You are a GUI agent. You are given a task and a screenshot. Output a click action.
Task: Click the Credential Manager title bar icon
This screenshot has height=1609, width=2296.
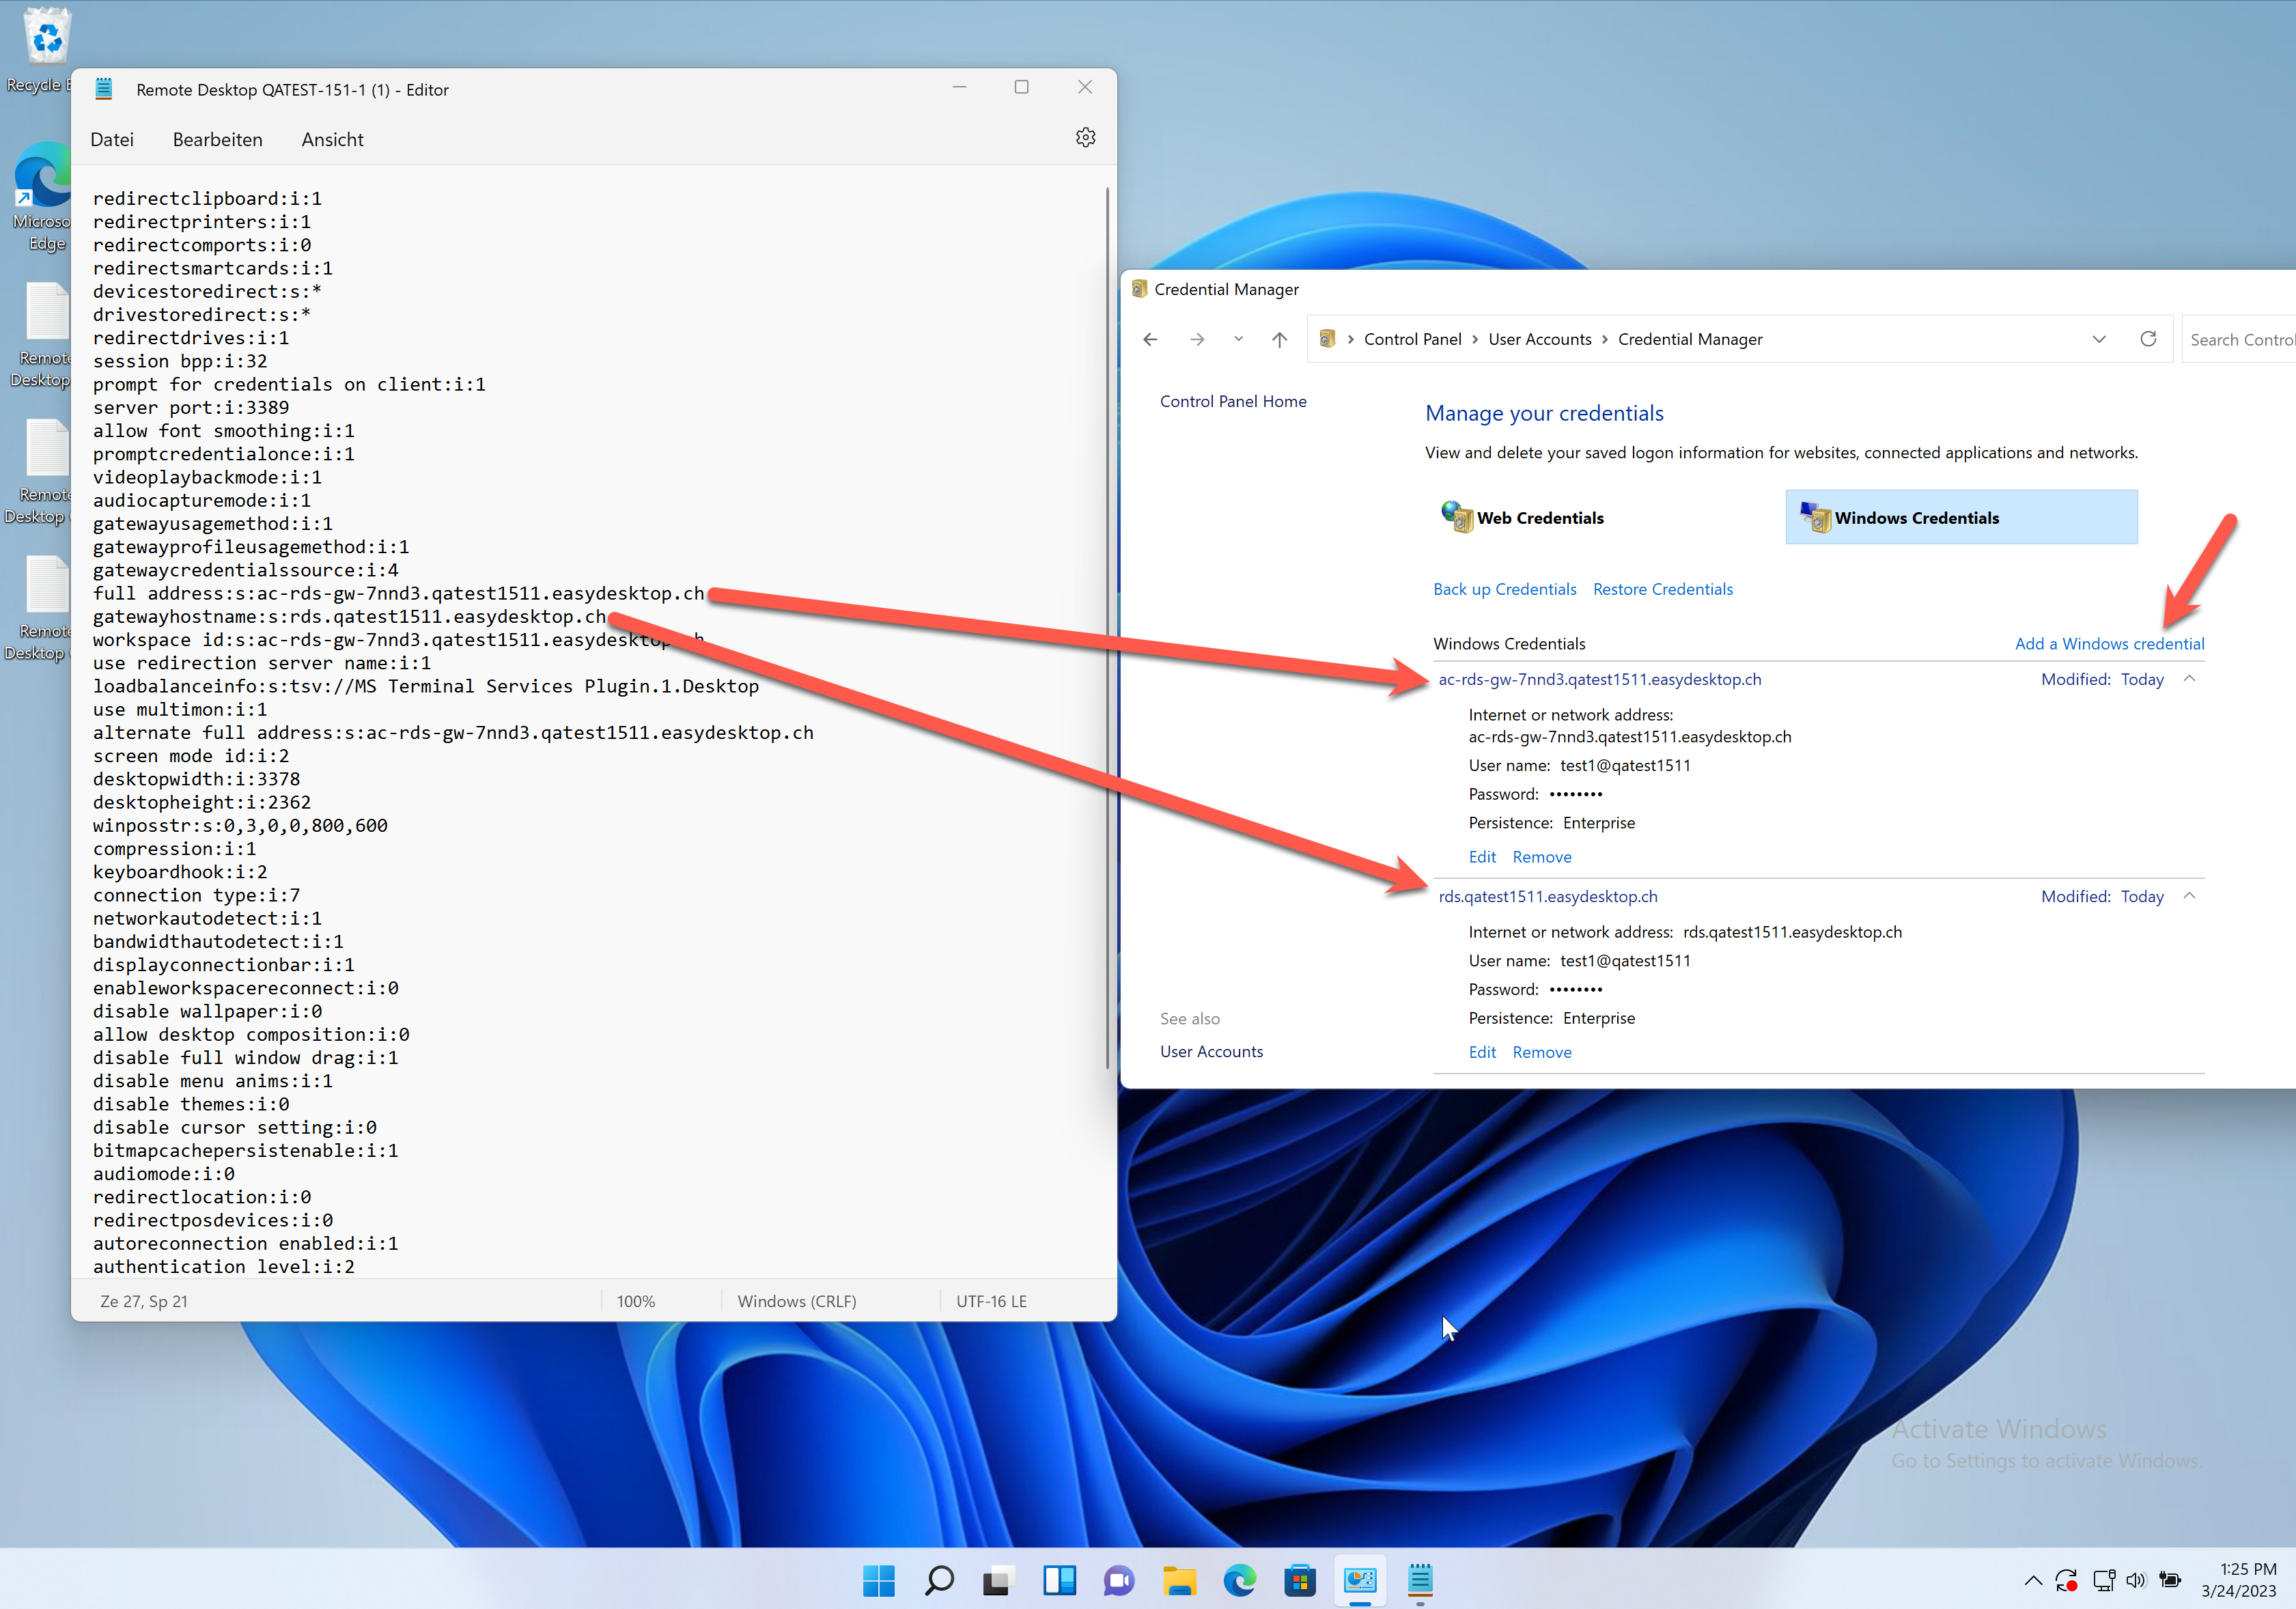(x=1139, y=289)
